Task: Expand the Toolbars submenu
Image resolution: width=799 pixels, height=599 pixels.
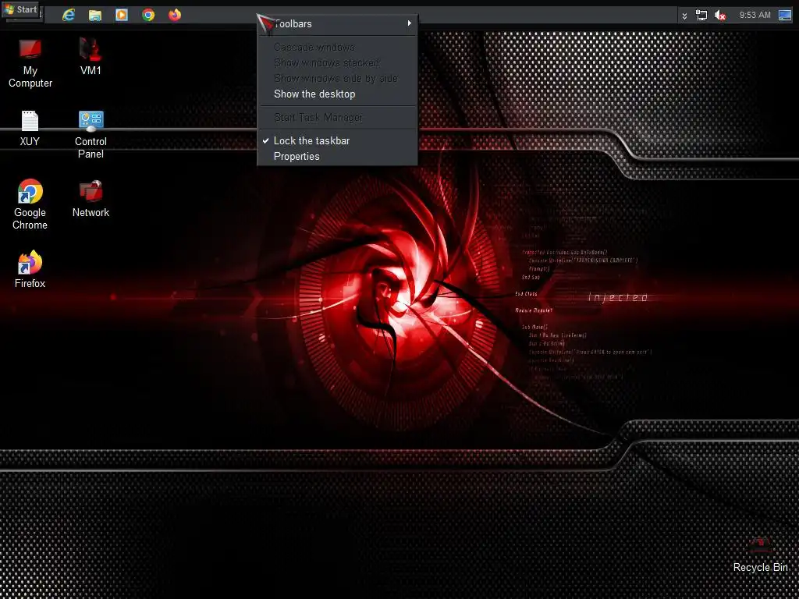Action: pyautogui.click(x=337, y=23)
